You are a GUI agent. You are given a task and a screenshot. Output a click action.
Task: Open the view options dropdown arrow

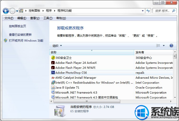pos(164,46)
